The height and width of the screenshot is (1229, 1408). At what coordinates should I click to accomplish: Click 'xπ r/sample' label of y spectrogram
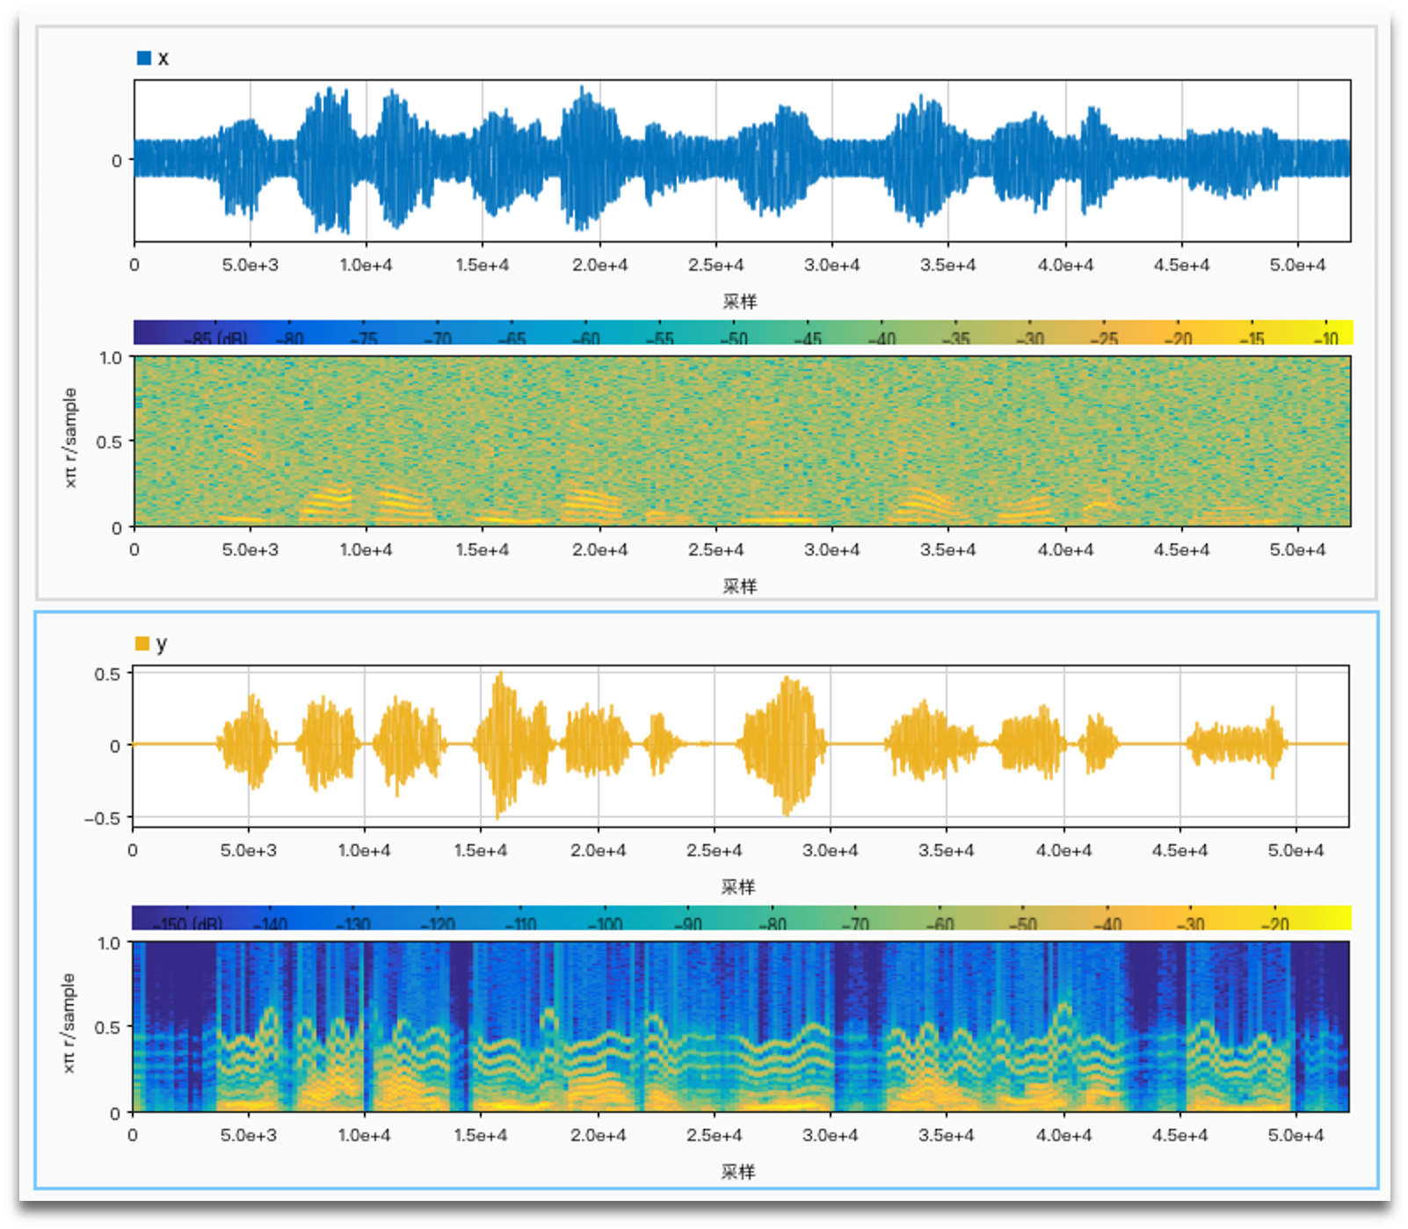pos(69,1023)
